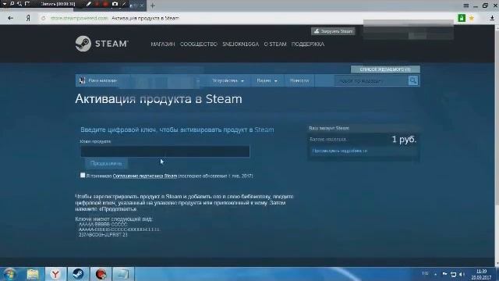Show hidden tray icons arrow

point(435,274)
